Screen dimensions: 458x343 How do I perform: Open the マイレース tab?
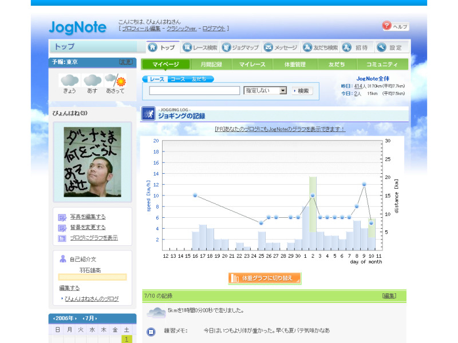[x=252, y=65]
